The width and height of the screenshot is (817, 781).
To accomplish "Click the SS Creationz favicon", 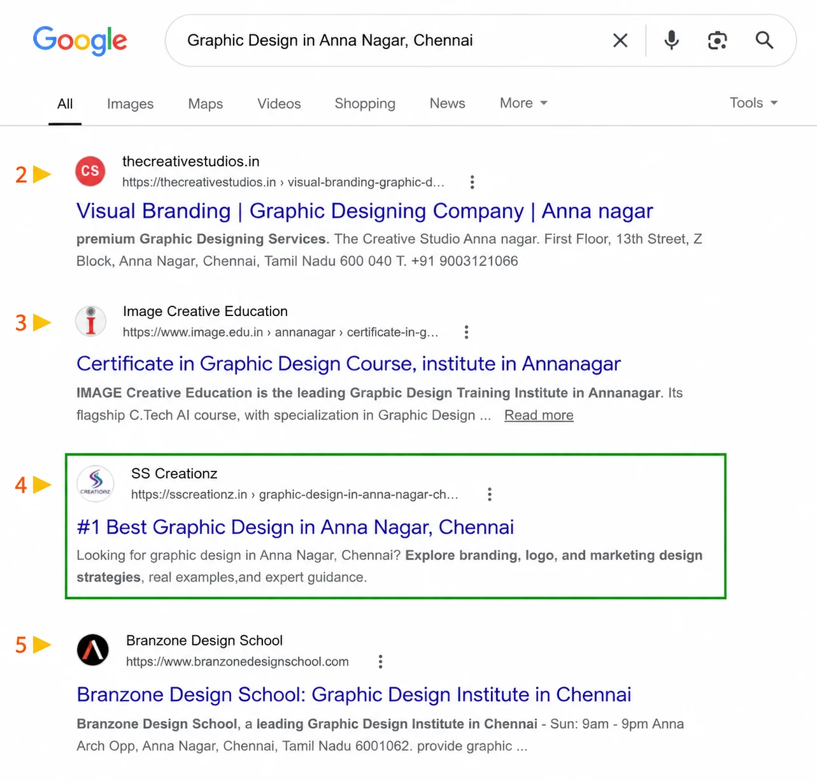I will click(96, 484).
